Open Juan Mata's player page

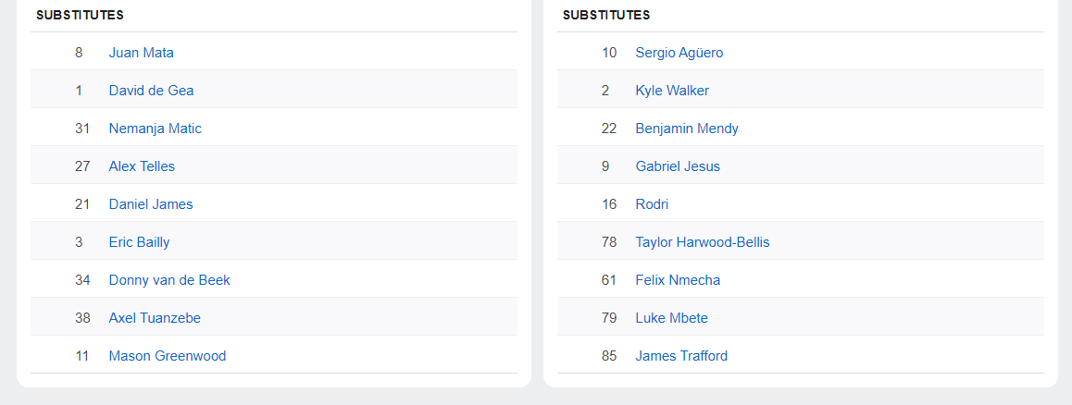tap(141, 53)
